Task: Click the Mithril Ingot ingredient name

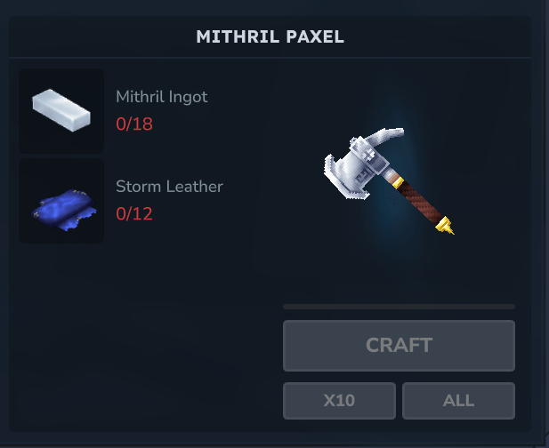Action: 162,97
